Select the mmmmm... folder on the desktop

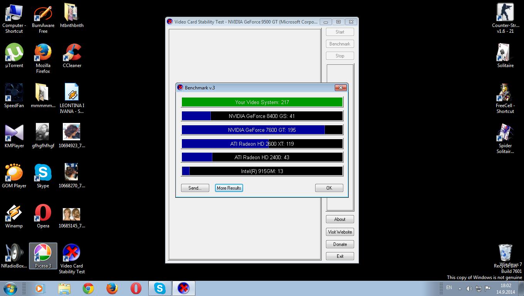[x=43, y=96]
